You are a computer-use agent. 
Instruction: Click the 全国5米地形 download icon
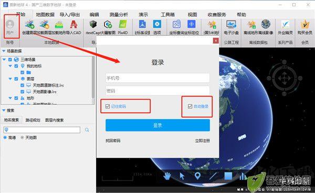point(212,25)
